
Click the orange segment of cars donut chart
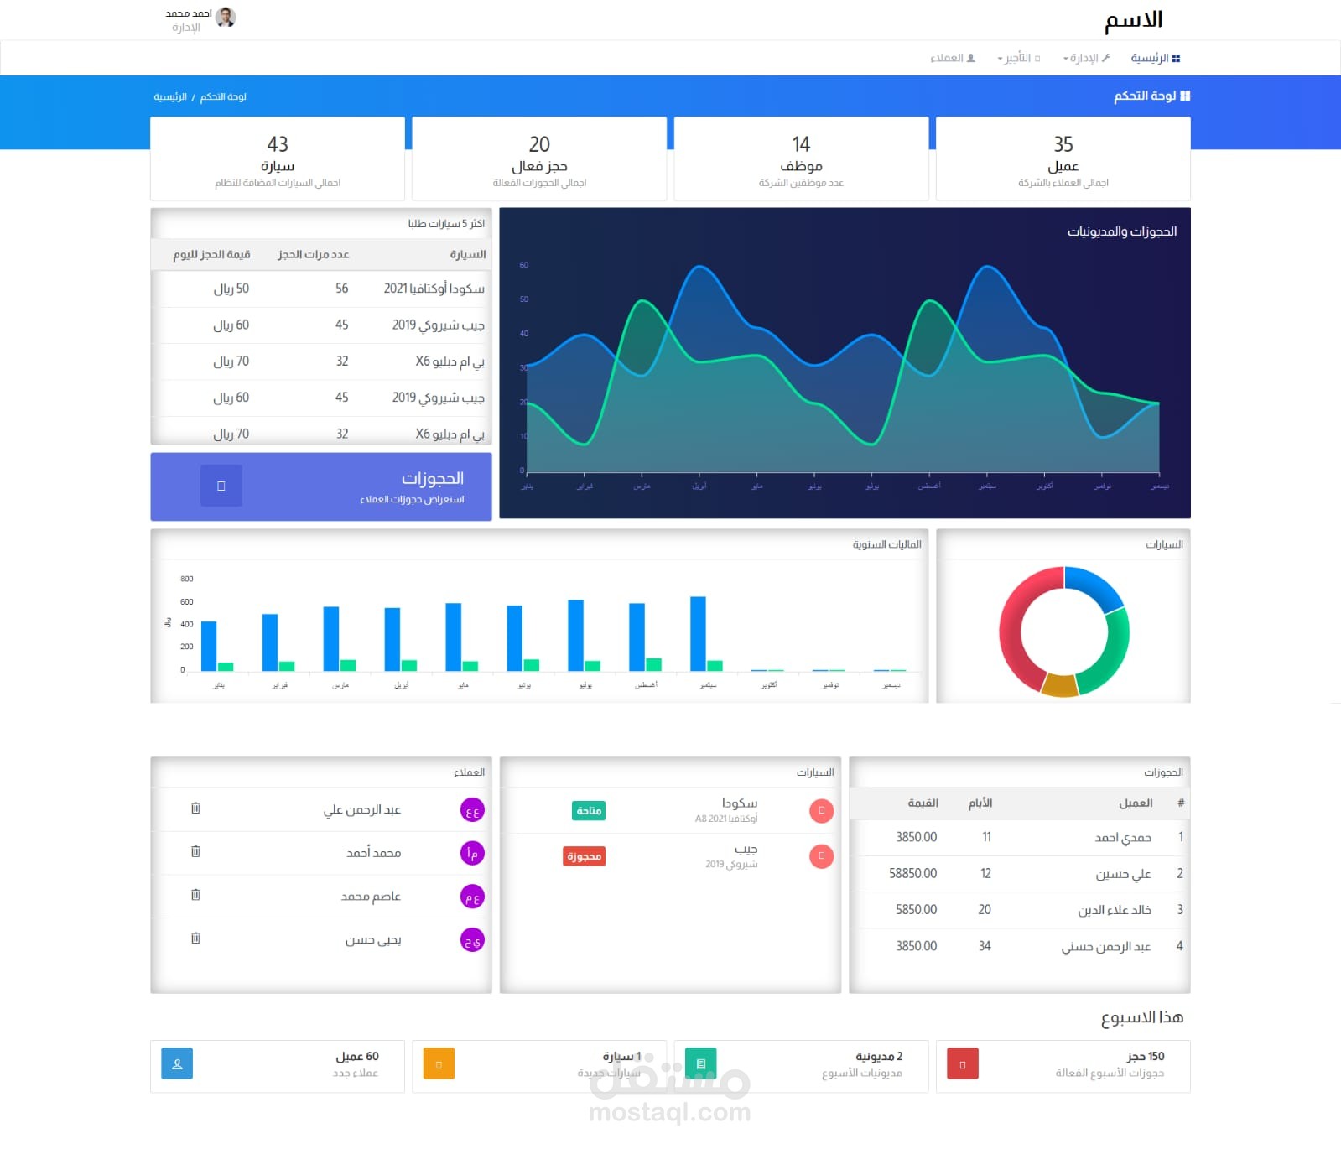[x=1059, y=686]
